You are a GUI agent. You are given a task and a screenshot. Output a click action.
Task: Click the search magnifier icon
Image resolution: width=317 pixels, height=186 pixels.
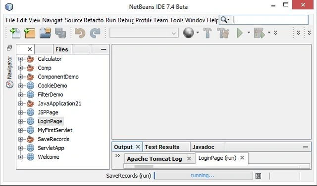click(224, 20)
